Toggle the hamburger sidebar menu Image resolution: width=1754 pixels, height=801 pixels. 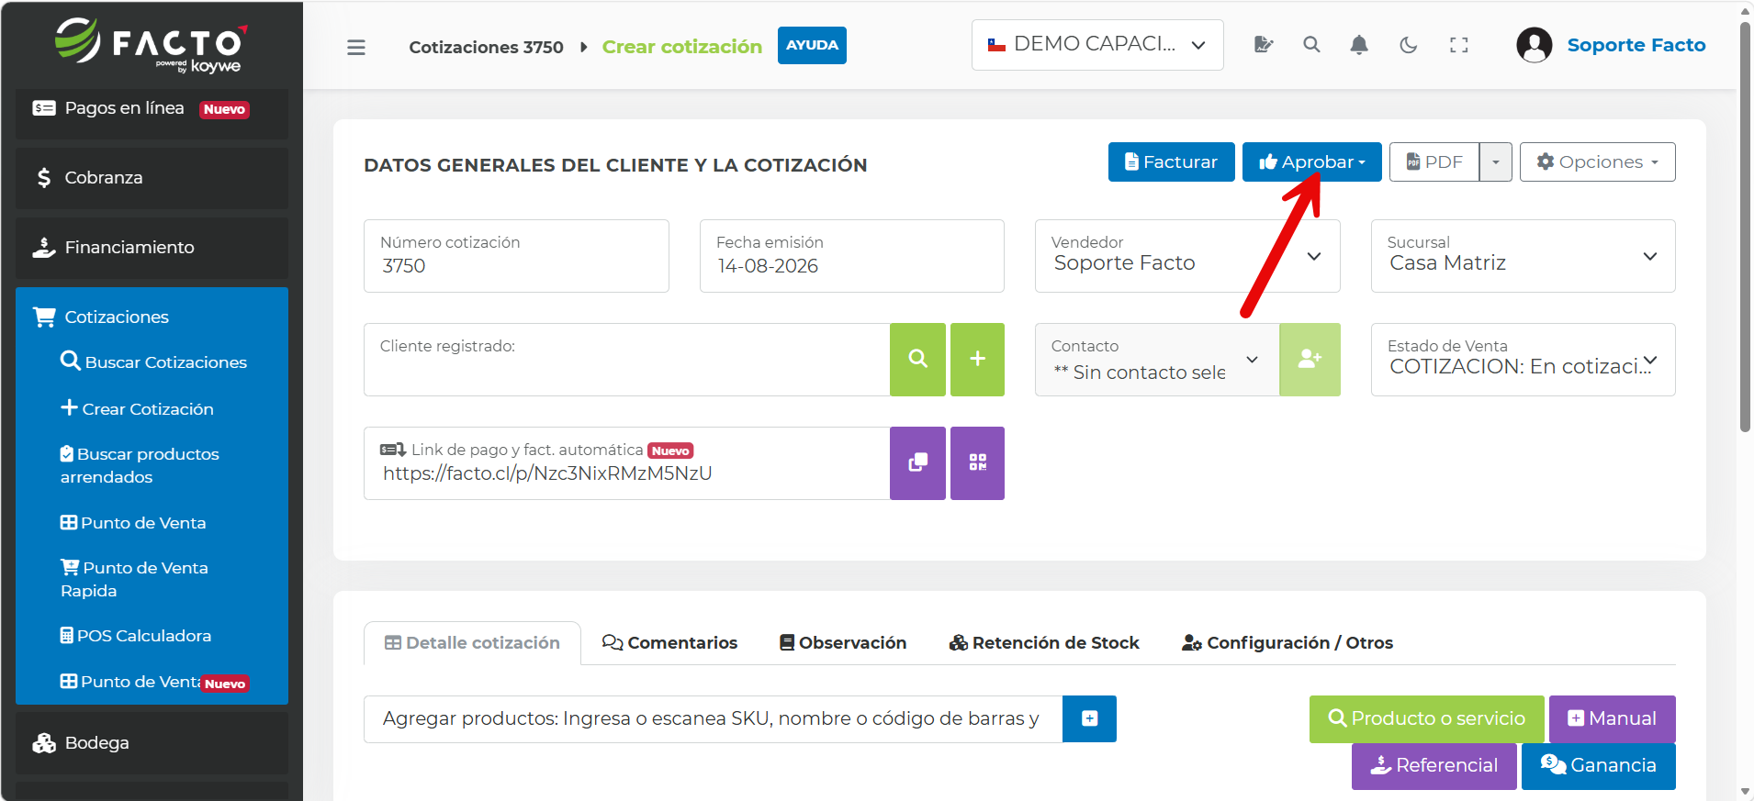tap(356, 47)
